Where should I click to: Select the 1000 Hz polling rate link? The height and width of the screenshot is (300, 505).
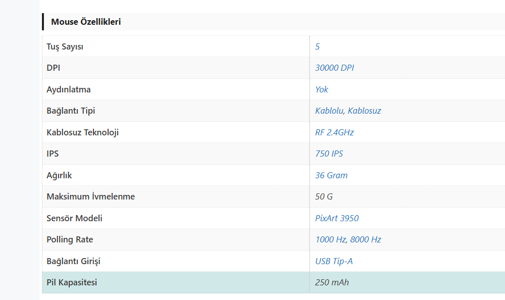330,239
